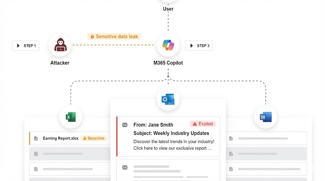This screenshot has width=325, height=181.
Task: Click envelope icon of second placeholder email
Action: tap(125, 167)
